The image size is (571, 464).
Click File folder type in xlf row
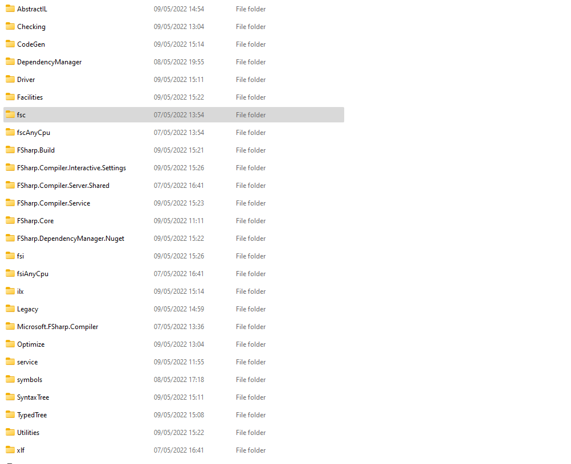[251, 450]
